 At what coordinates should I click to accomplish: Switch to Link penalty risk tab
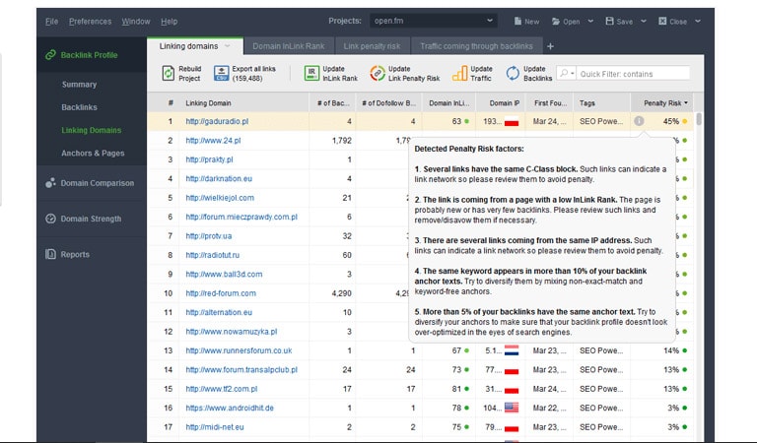[372, 46]
